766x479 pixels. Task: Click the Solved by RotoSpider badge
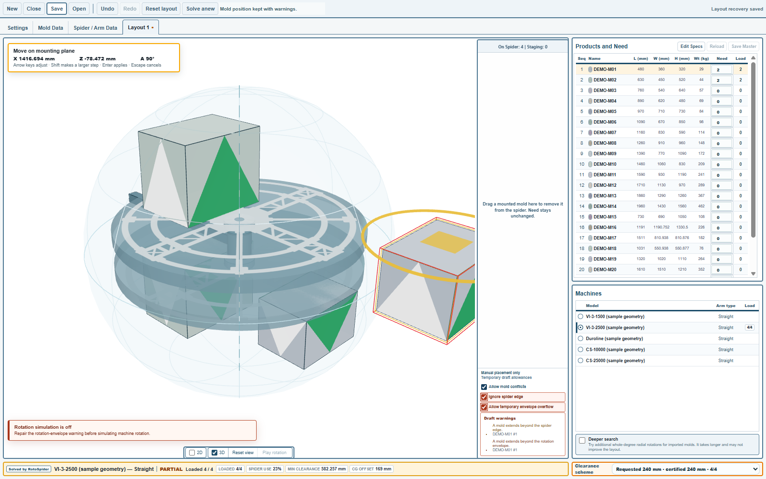click(29, 469)
